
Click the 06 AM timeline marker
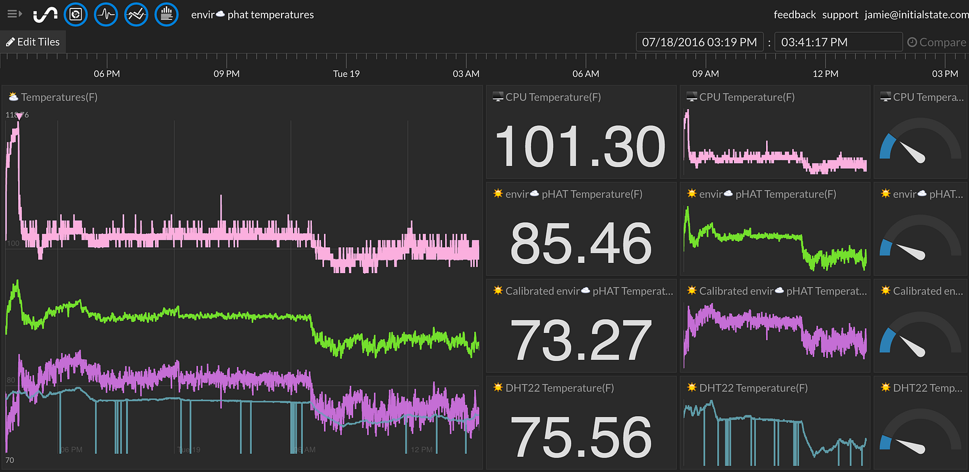(586, 73)
